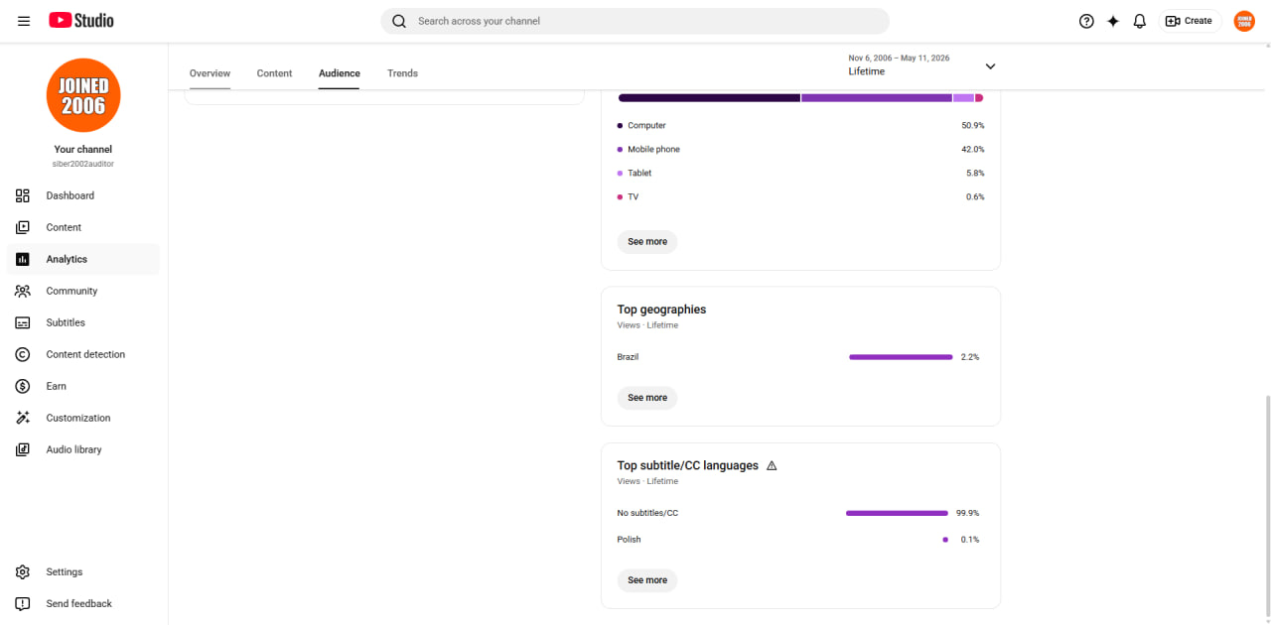Click the 50.9% value
Viewport: 1271px width, 625px height.
coord(973,126)
